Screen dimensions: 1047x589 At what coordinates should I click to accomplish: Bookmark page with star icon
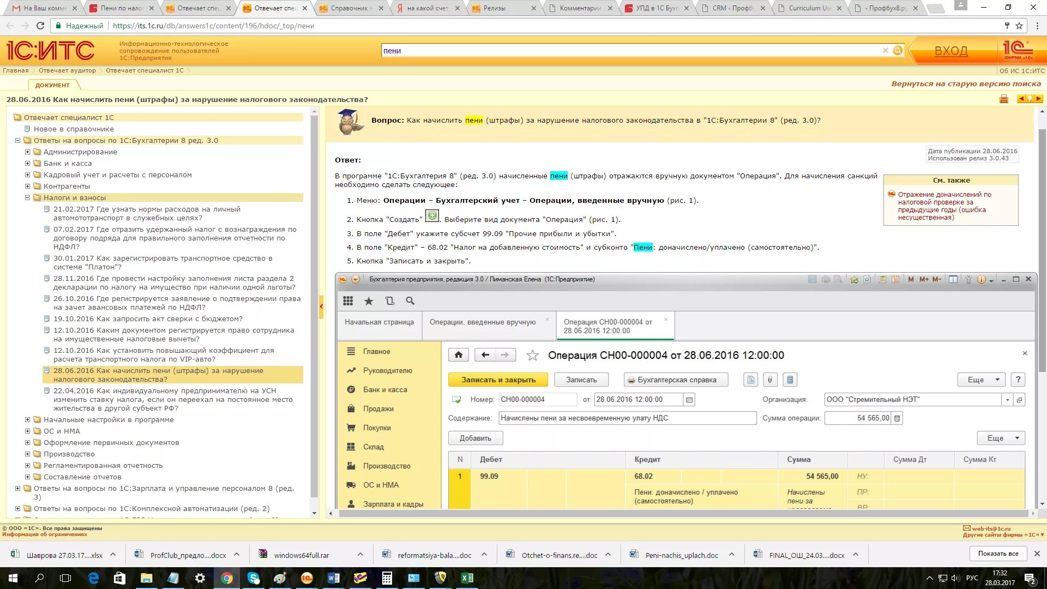pos(1019,26)
